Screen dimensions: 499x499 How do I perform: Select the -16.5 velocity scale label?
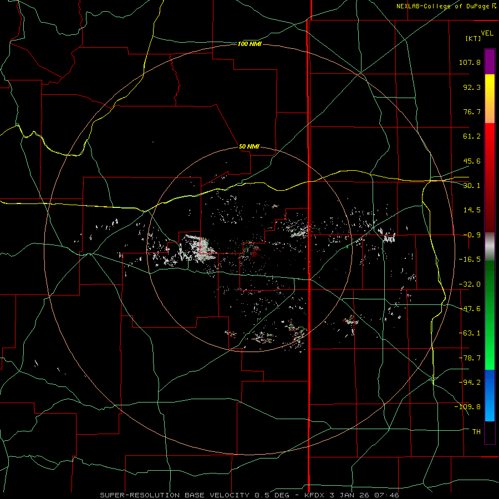[x=470, y=259]
